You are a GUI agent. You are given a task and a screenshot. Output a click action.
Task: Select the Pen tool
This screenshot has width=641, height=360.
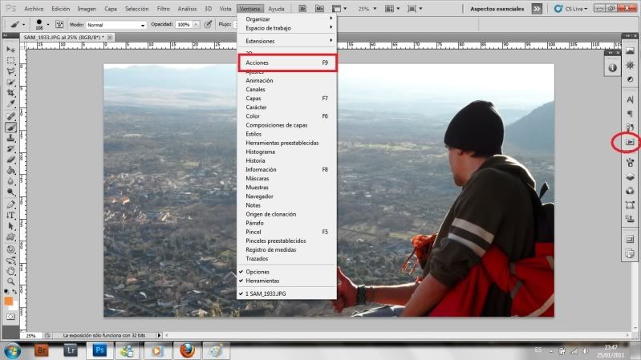click(10, 204)
